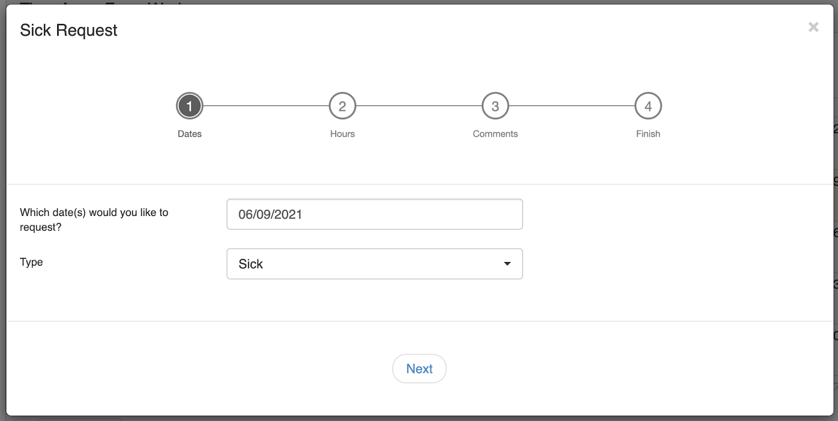Select the Finish step label
Viewport: 838px width, 421px height.
648,134
